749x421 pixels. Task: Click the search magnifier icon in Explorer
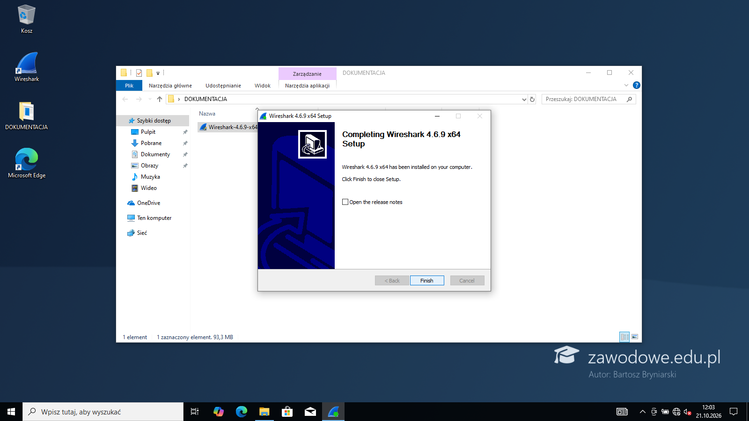(x=630, y=99)
